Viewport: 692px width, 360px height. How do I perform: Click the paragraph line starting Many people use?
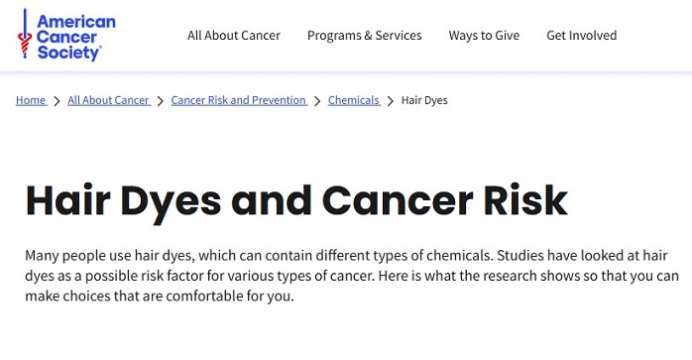[x=346, y=255]
